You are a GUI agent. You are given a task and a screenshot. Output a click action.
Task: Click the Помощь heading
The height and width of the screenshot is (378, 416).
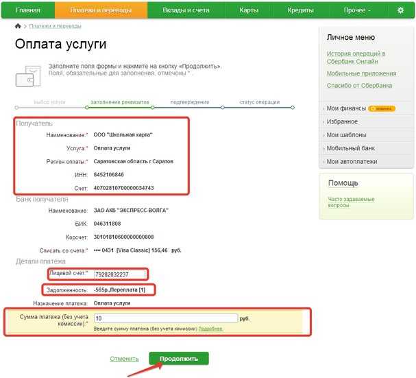click(x=343, y=183)
